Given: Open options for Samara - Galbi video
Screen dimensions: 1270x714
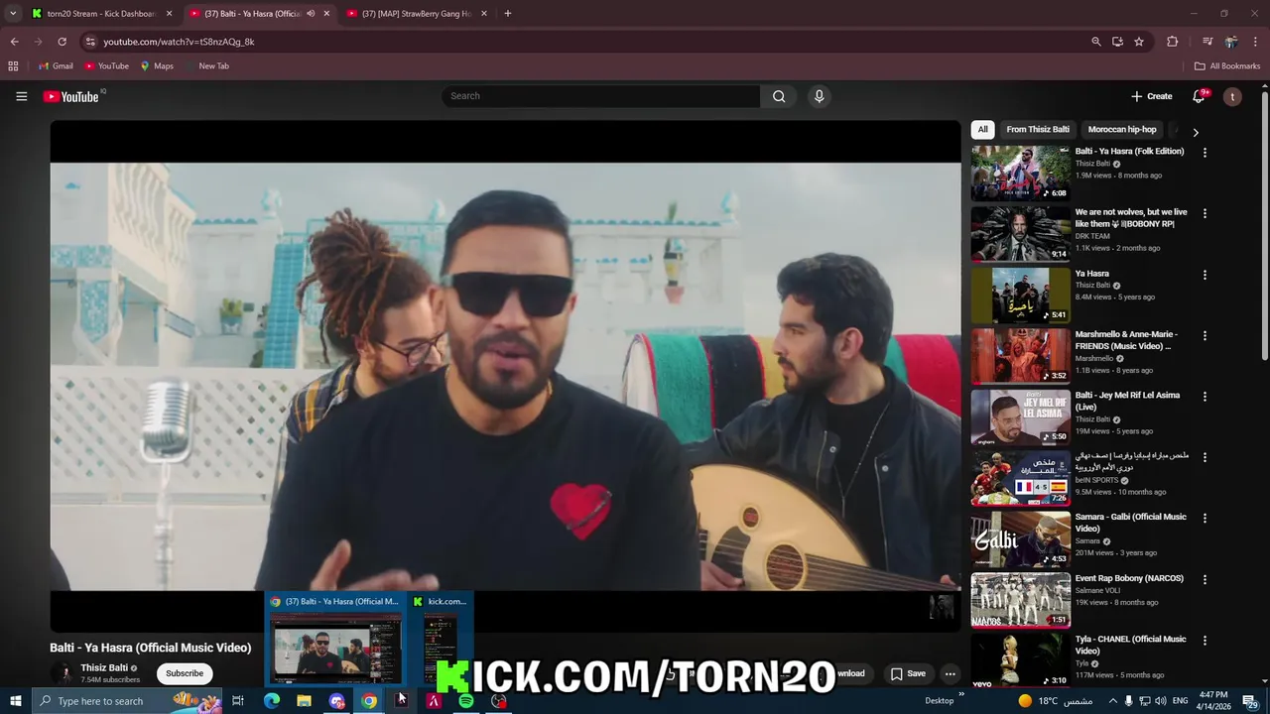Looking at the screenshot, I should (x=1205, y=519).
